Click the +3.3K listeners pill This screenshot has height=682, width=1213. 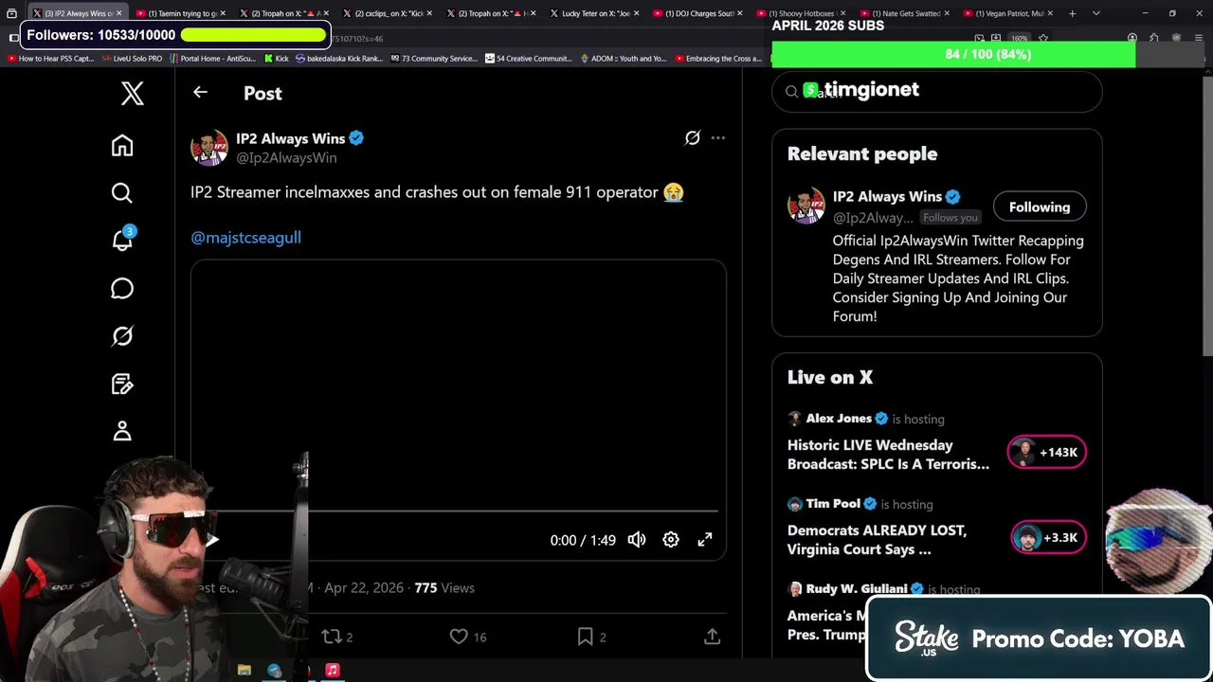click(1048, 537)
